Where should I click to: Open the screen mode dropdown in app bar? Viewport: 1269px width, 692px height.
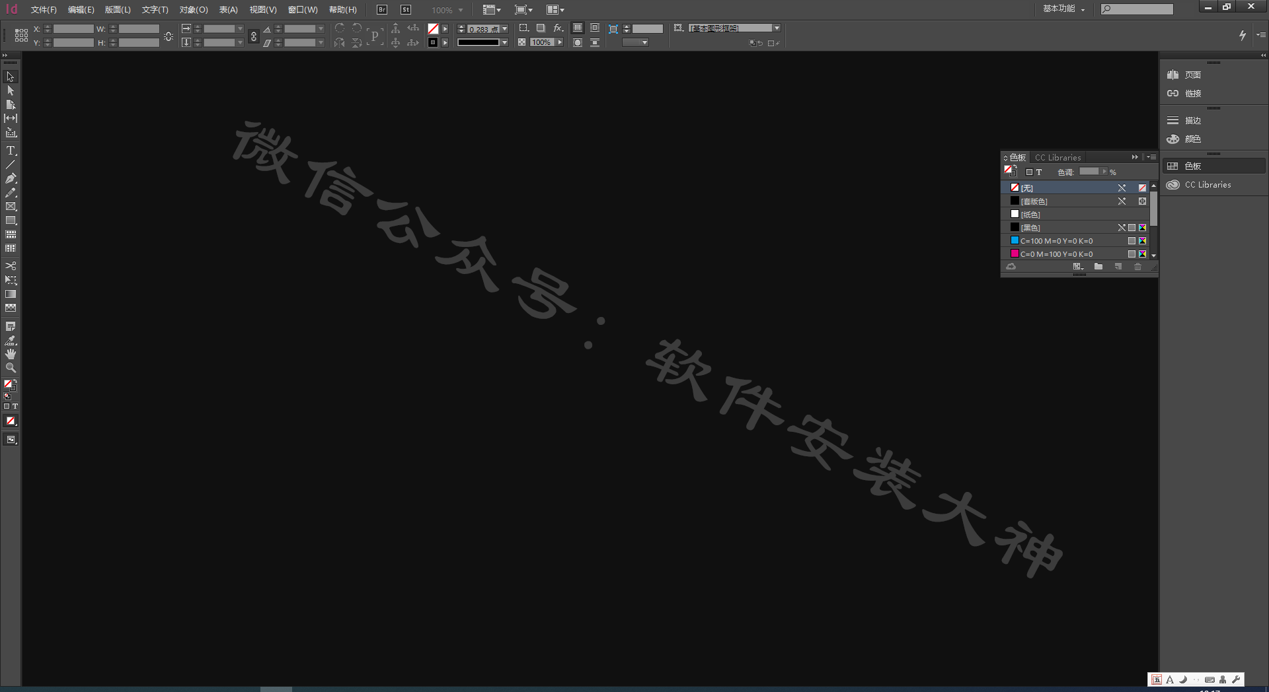(523, 10)
